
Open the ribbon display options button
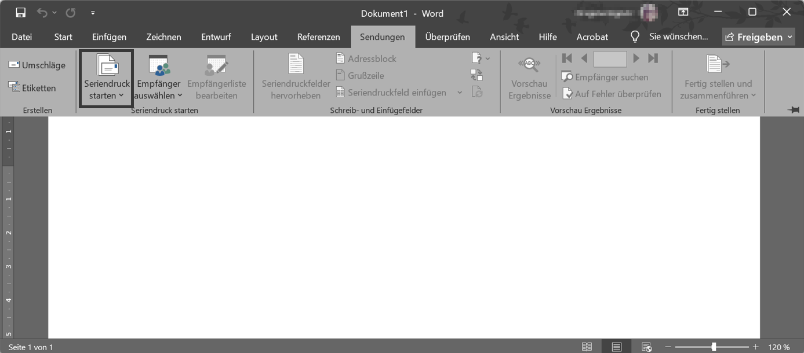point(683,12)
